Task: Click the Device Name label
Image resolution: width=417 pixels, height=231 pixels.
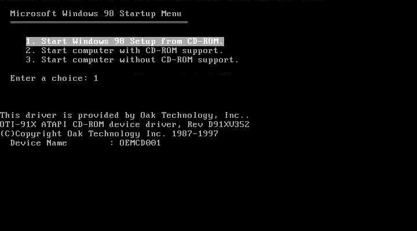Action: coord(39,143)
